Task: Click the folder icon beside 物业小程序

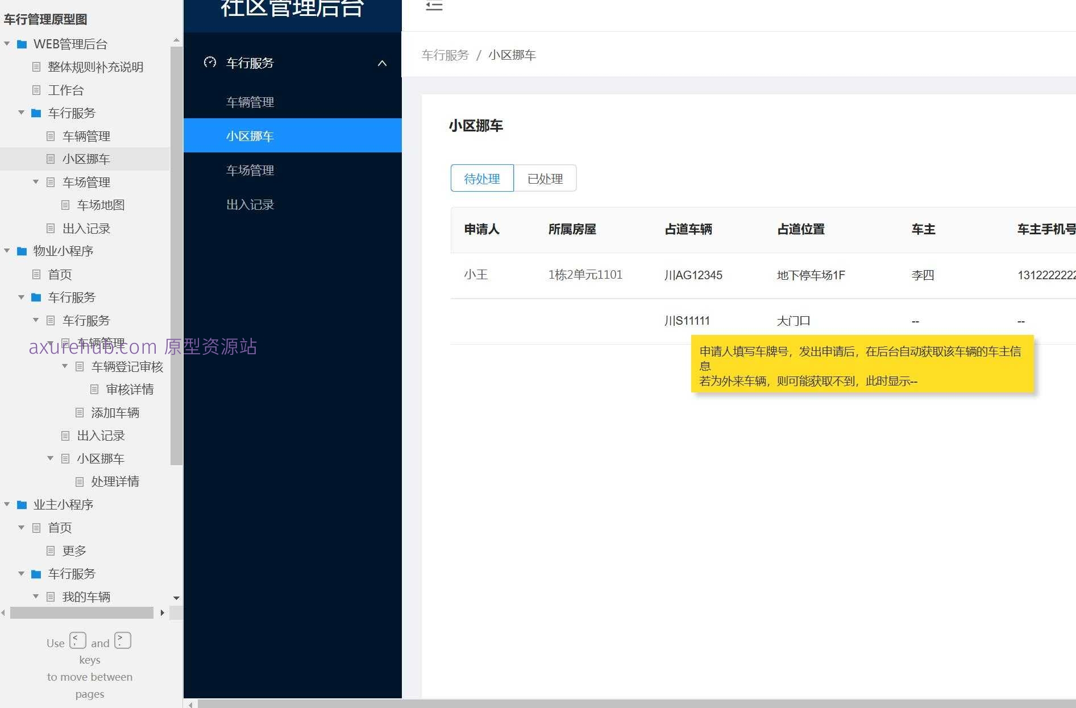Action: click(x=22, y=251)
